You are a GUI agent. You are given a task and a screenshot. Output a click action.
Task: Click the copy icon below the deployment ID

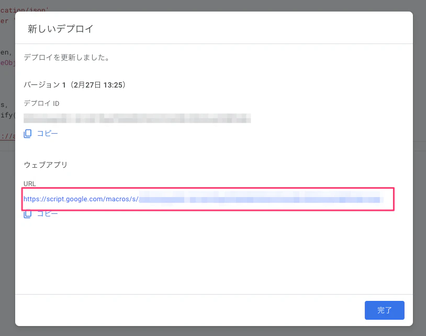28,134
